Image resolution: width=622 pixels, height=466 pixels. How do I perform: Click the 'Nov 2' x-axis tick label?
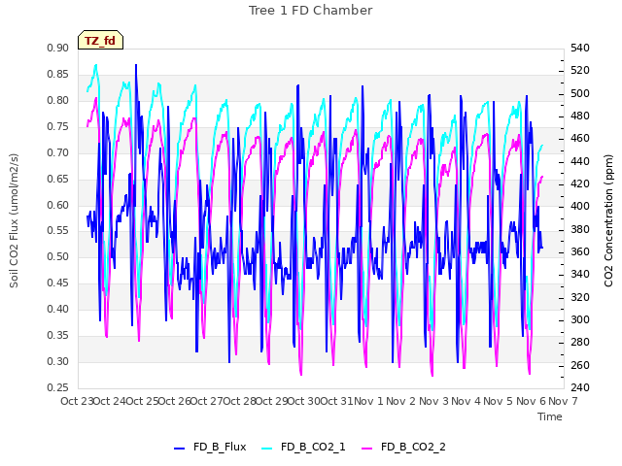coord(400,401)
